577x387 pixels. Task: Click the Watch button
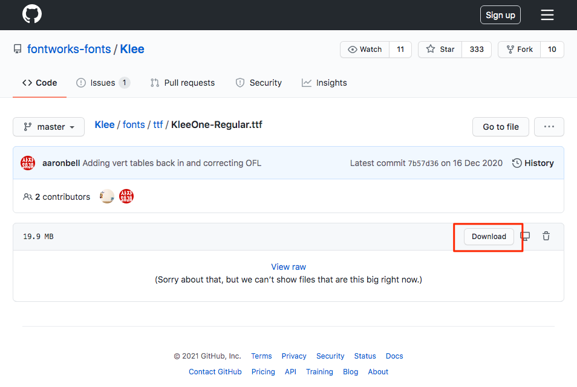point(365,50)
